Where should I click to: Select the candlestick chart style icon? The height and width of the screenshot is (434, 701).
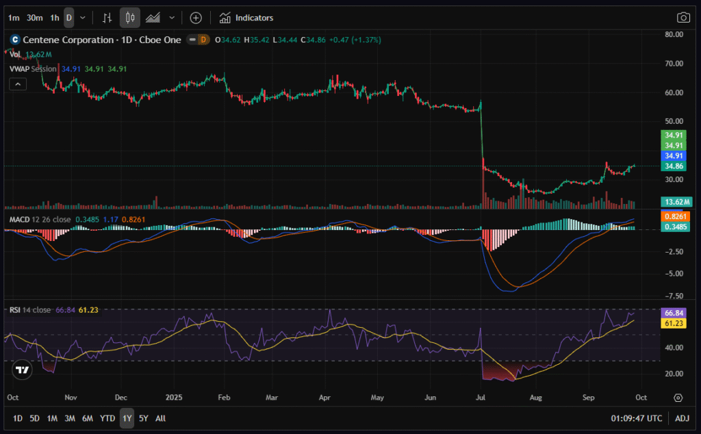click(129, 18)
